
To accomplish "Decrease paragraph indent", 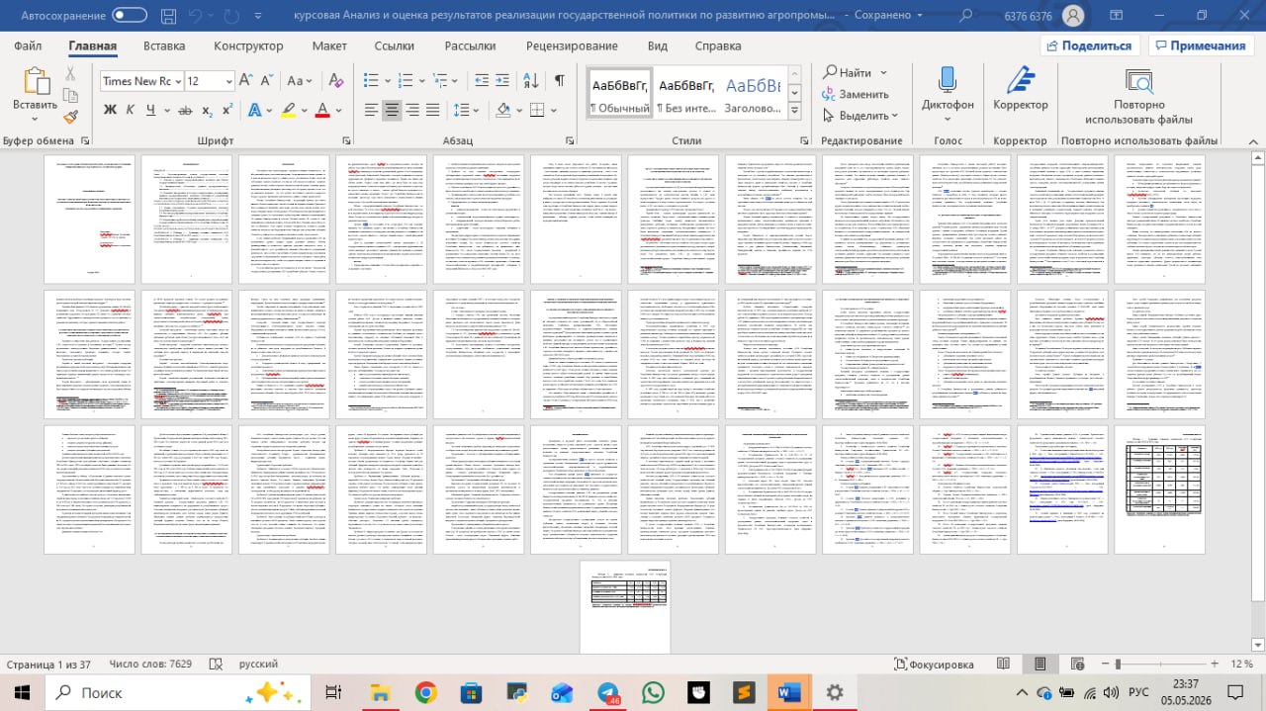I will (x=483, y=81).
